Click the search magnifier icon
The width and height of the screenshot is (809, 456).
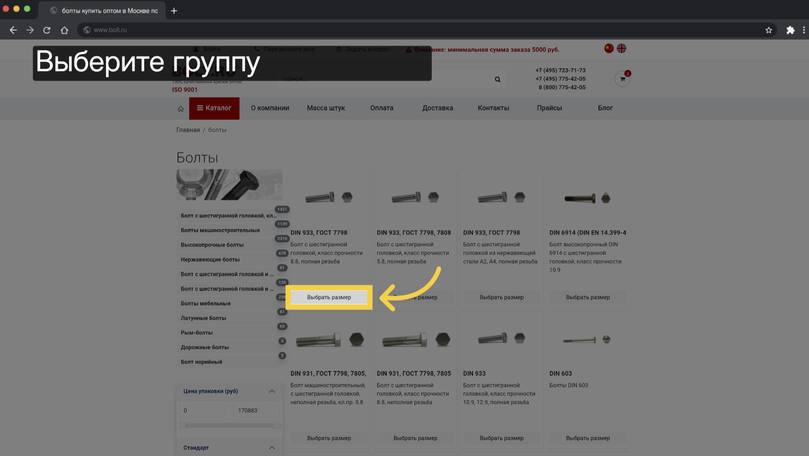tap(498, 79)
